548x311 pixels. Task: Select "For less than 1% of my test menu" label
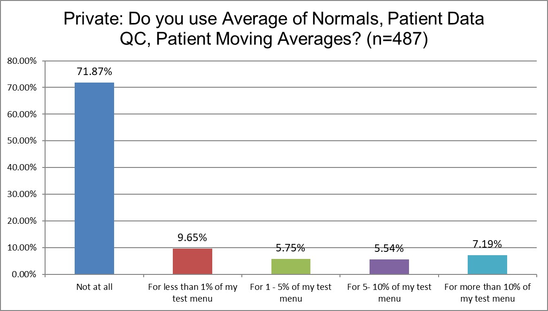[193, 292]
